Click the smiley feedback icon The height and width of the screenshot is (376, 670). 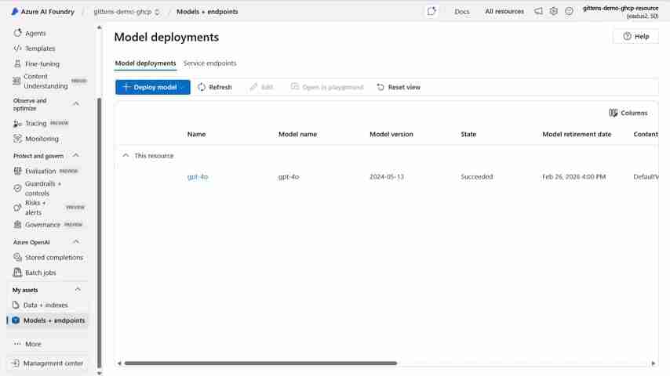click(569, 12)
